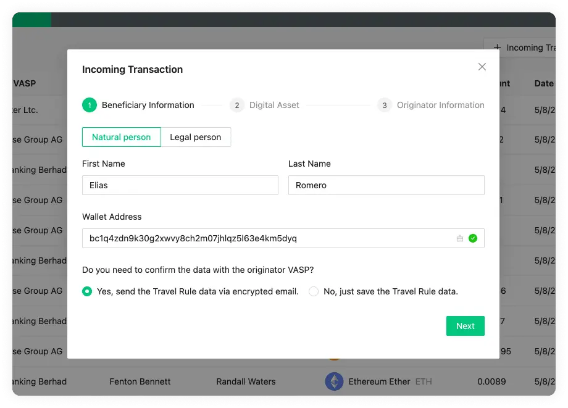Select step 3 Originator Information circle
Viewport: 568px width, 408px height.
click(x=385, y=105)
